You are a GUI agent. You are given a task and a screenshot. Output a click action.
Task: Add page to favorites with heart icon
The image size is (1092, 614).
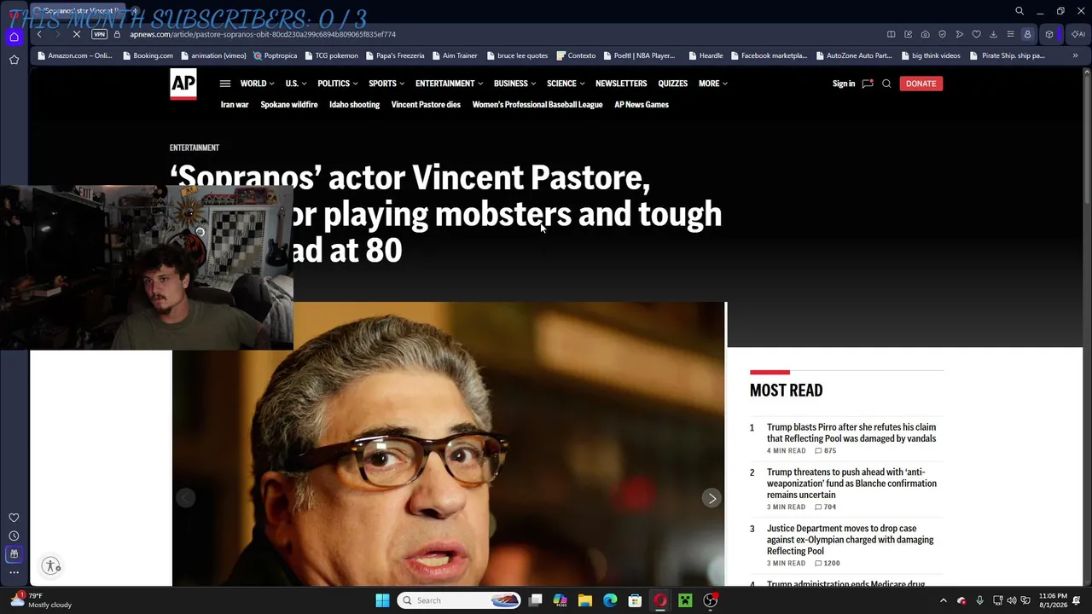coord(976,34)
